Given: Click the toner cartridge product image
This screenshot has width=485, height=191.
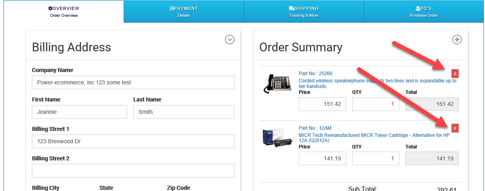Looking at the screenshot, I should point(275,138).
